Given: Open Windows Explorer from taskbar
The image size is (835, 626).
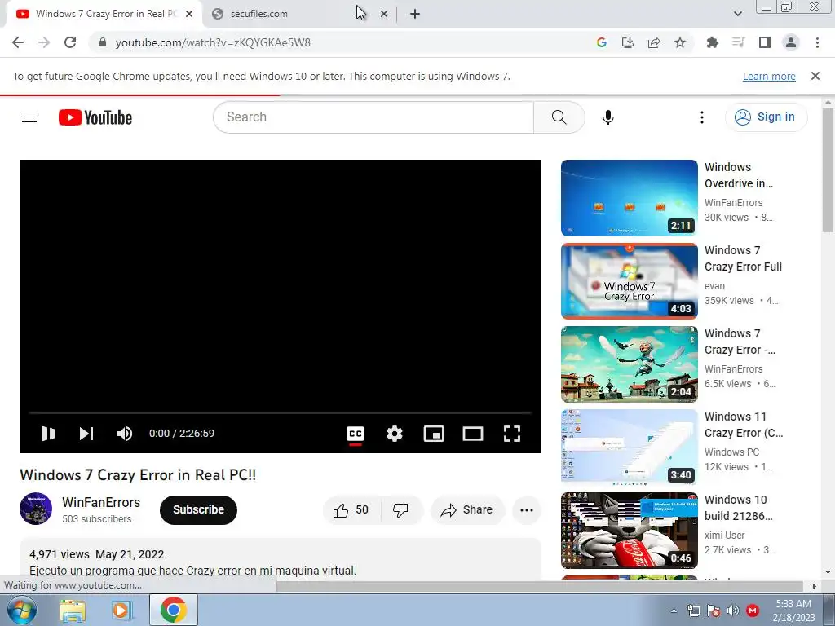Looking at the screenshot, I should [73, 611].
